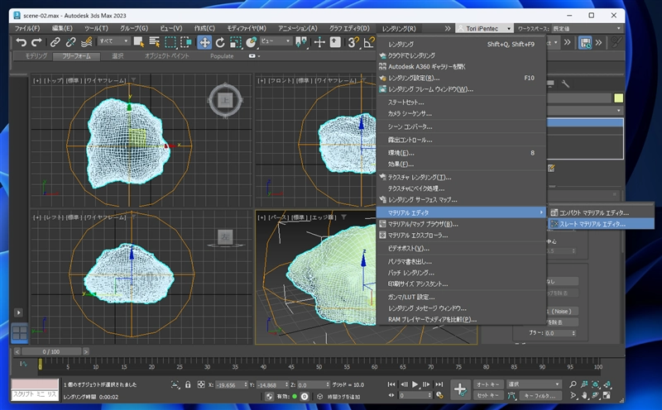Click the object color swatch in command panel
The height and width of the screenshot is (410, 662).
point(618,98)
